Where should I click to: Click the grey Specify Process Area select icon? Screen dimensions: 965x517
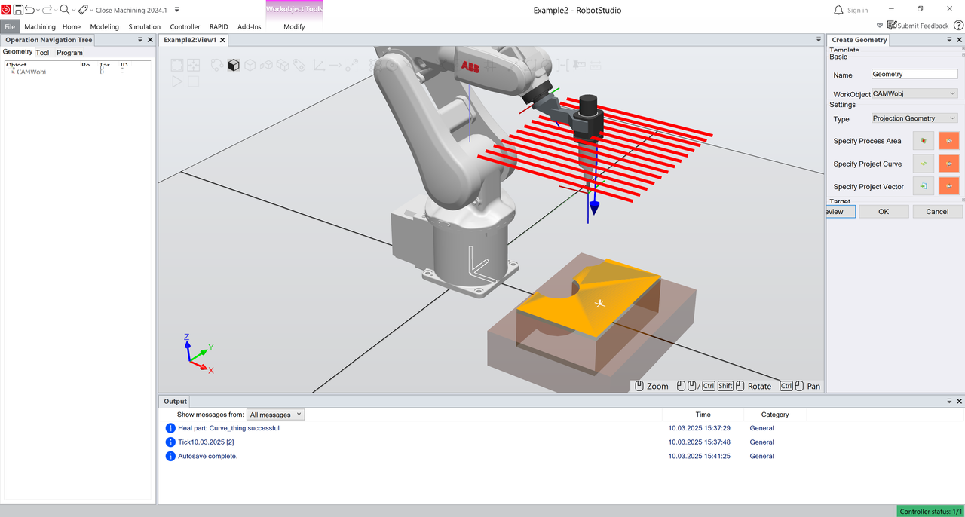pos(924,141)
